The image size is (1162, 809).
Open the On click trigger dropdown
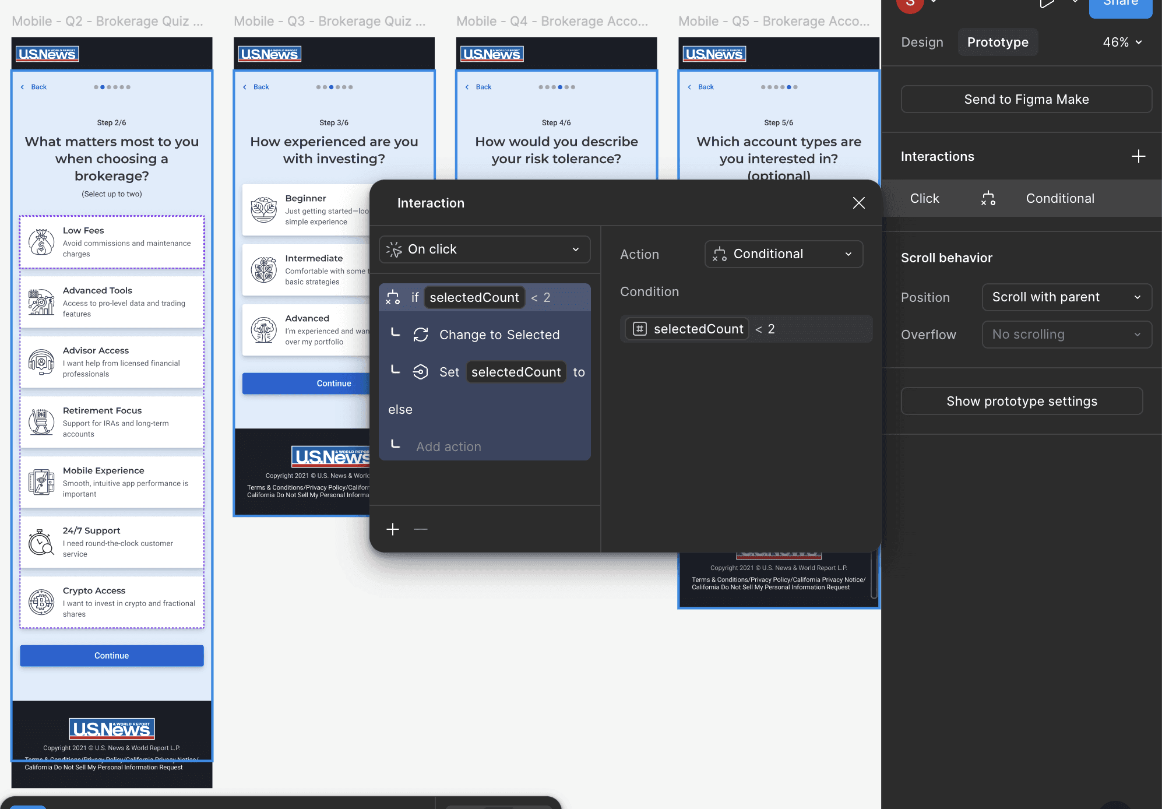484,249
